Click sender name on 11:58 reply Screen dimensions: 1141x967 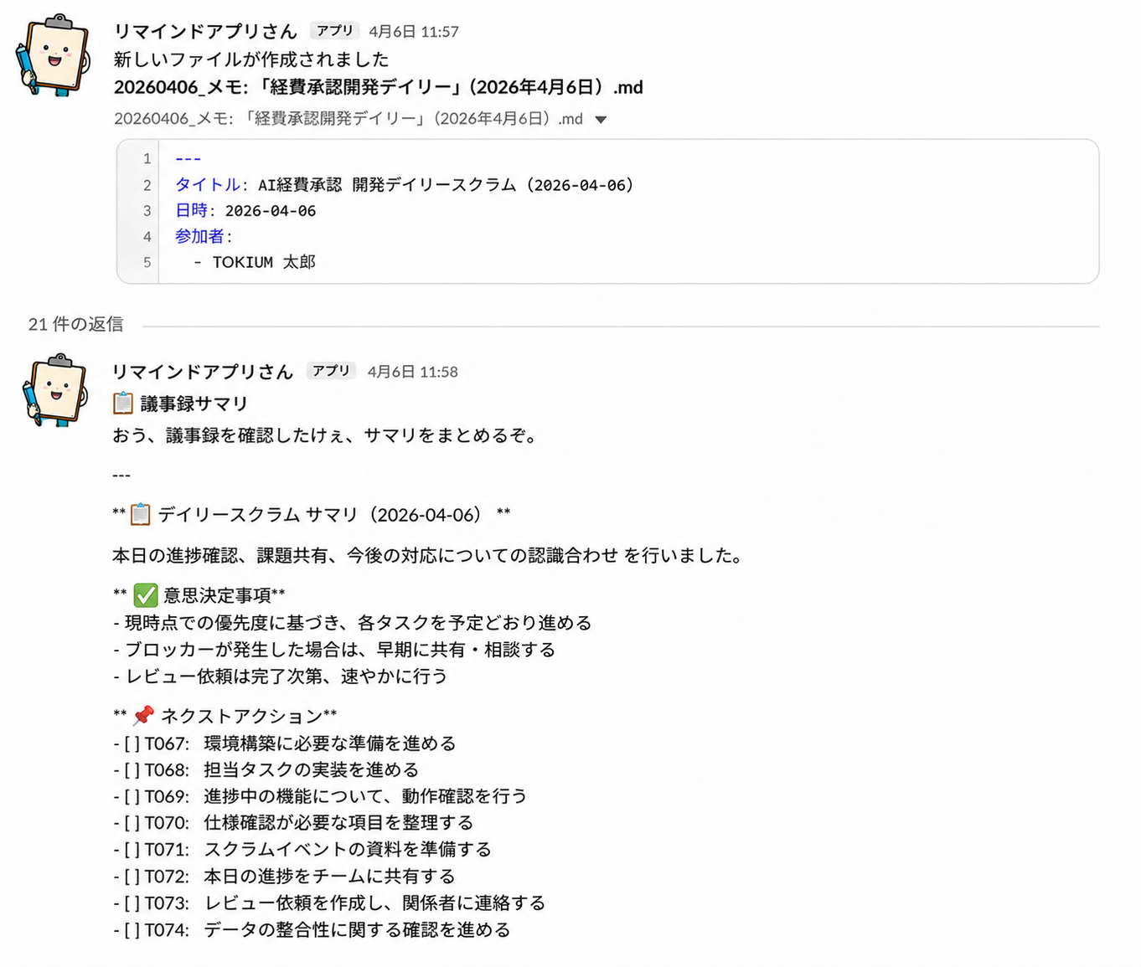tap(204, 371)
